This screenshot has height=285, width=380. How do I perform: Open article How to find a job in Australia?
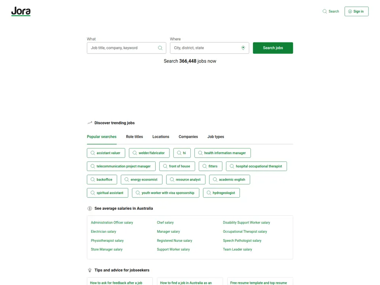[x=186, y=283]
